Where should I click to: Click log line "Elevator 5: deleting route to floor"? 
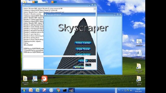34,32
